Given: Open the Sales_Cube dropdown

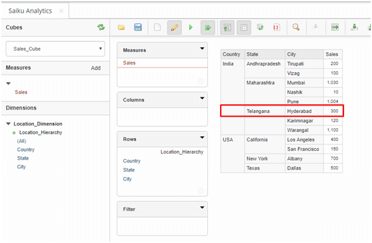Looking at the screenshot, I should [55, 49].
